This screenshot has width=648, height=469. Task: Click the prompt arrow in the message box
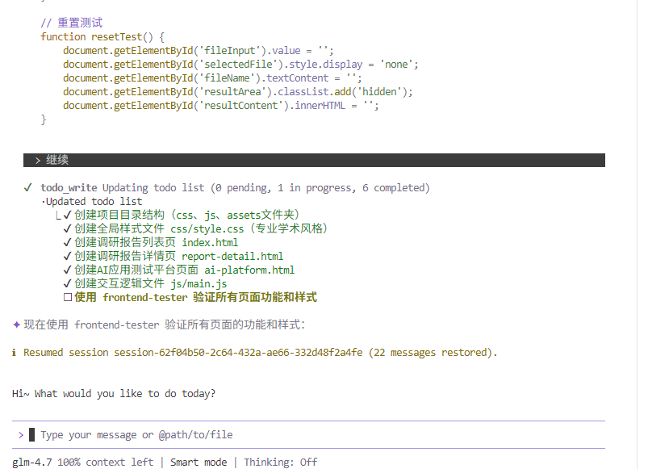pyautogui.click(x=21, y=434)
